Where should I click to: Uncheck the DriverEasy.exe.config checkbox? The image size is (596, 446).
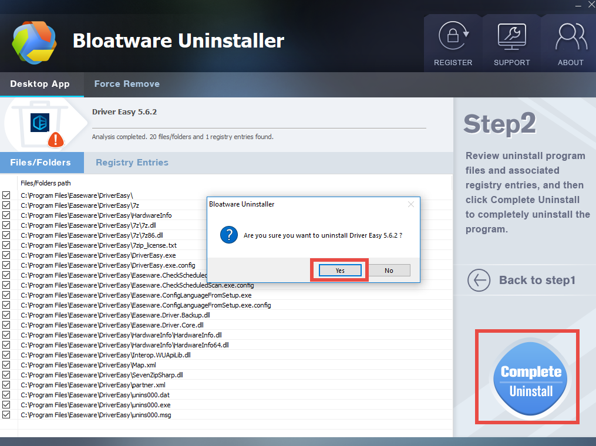tap(6, 265)
